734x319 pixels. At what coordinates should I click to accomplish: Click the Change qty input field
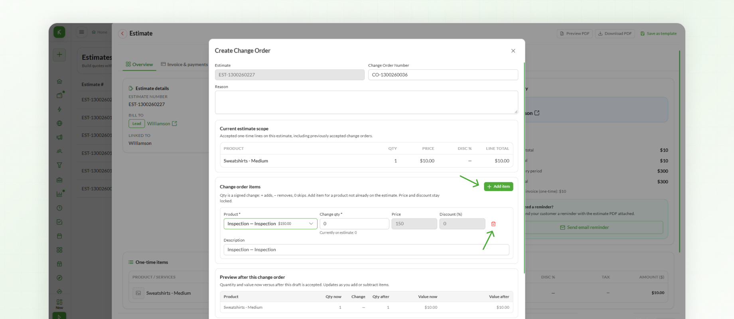pos(354,224)
